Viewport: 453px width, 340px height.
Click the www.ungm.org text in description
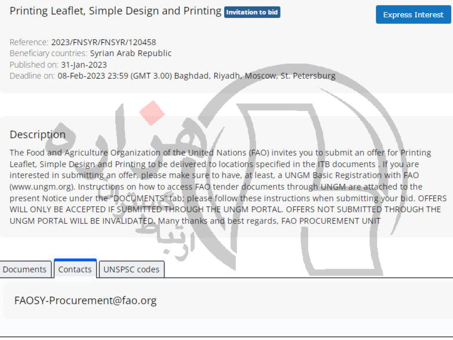point(42,187)
